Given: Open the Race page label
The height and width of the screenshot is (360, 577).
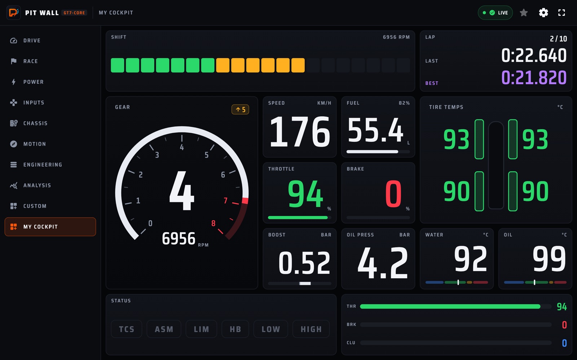Looking at the screenshot, I should [31, 61].
